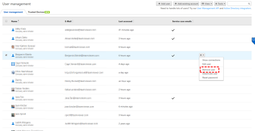Click the TeamViewer logo avatar in user list
255x131 pixels.
coord(13,64)
